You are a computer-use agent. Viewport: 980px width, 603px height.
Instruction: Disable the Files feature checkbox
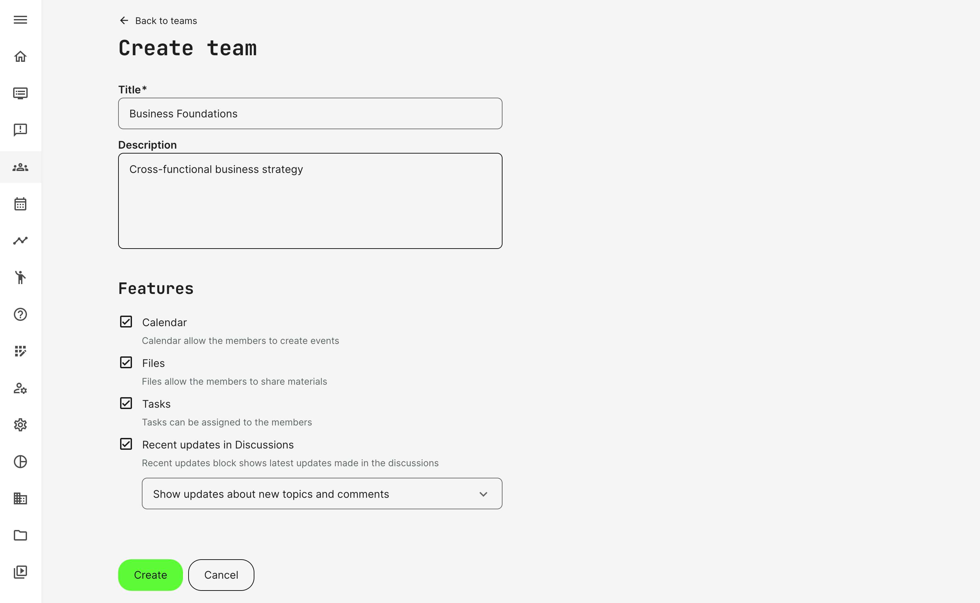tap(126, 363)
